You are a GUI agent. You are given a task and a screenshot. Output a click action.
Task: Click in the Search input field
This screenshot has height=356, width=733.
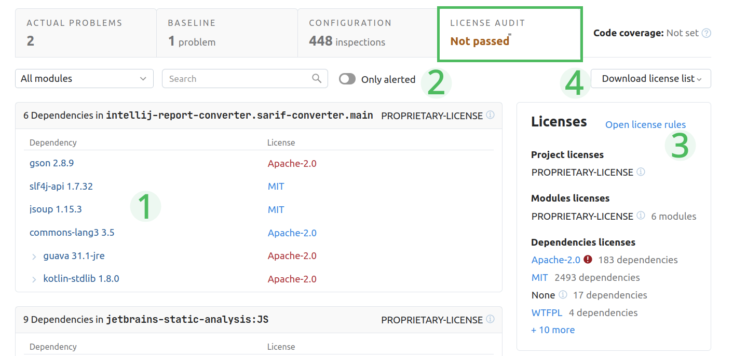236,79
